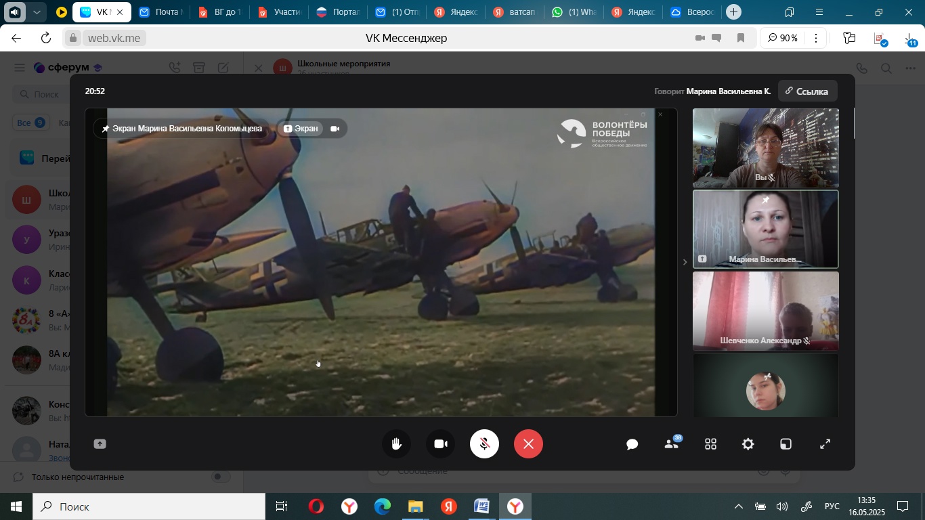
Task: Open the call chat
Action: (x=632, y=444)
